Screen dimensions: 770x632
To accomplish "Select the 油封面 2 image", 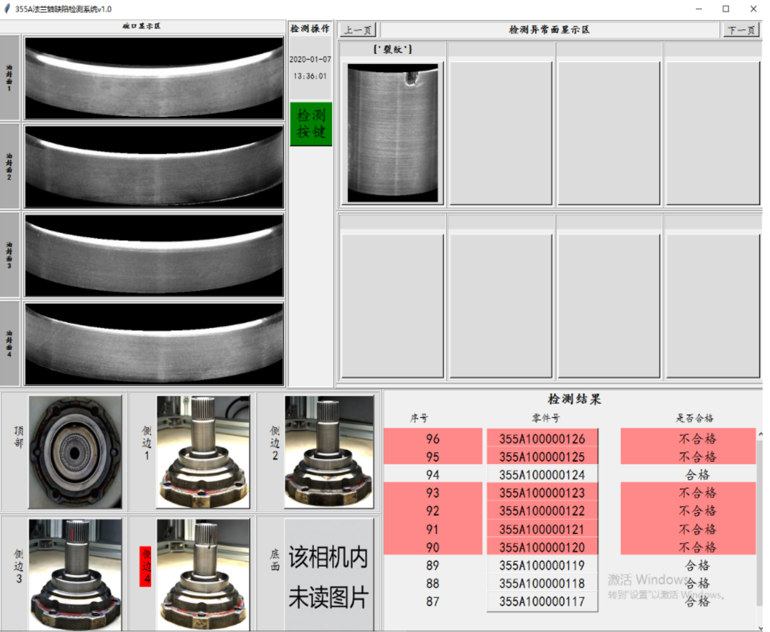I will pos(154,166).
